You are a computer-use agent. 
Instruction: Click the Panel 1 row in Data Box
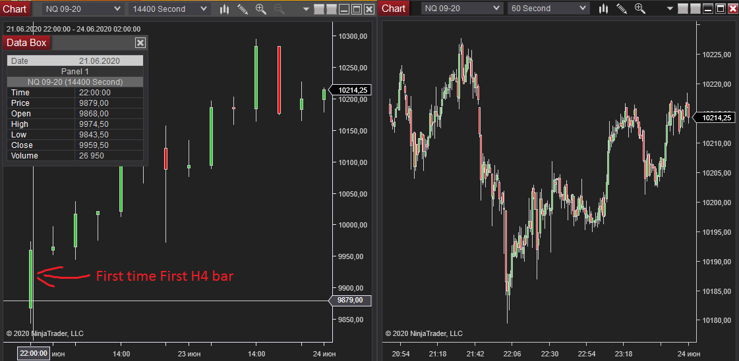click(75, 72)
